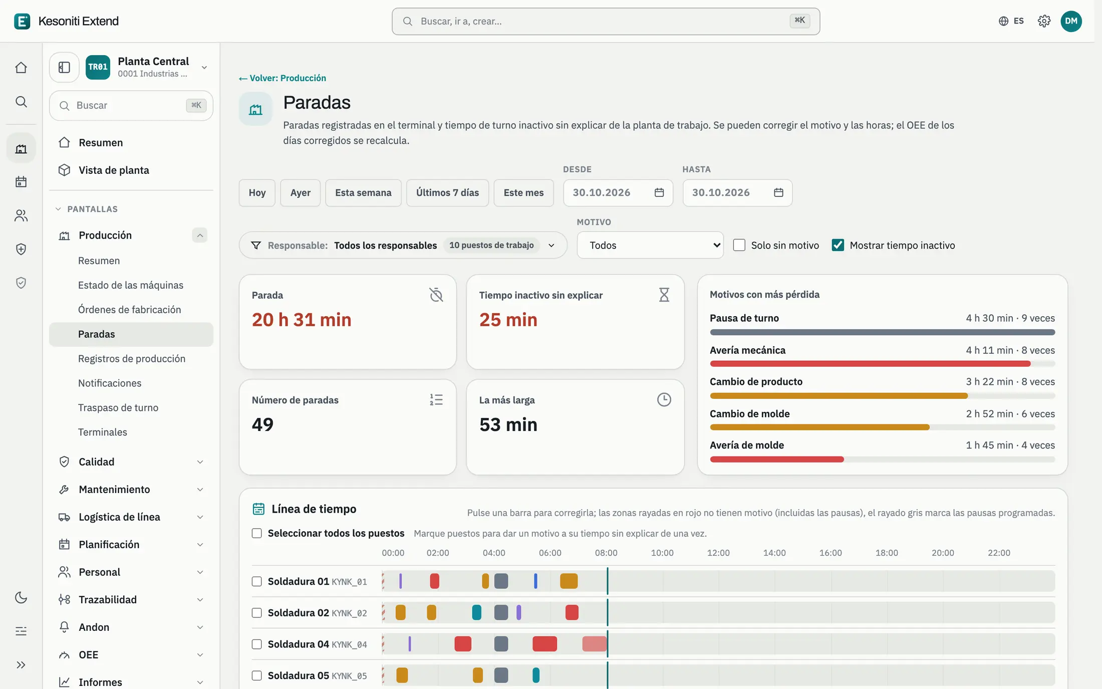This screenshot has width=1102, height=689.
Task: Uncheck Mostrar tiempo inactivo
Action: coord(838,245)
